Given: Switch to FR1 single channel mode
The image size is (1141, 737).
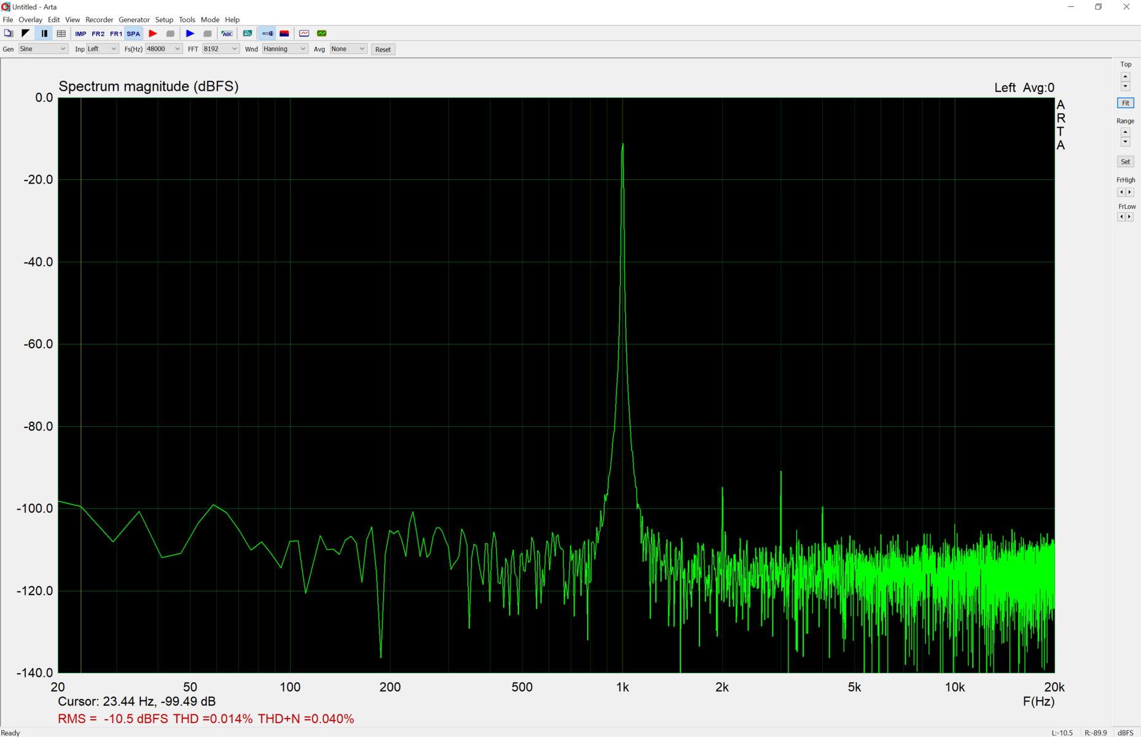Looking at the screenshot, I should coord(115,34).
